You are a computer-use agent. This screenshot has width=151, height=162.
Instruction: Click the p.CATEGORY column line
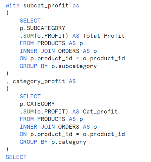[x=37, y=104]
